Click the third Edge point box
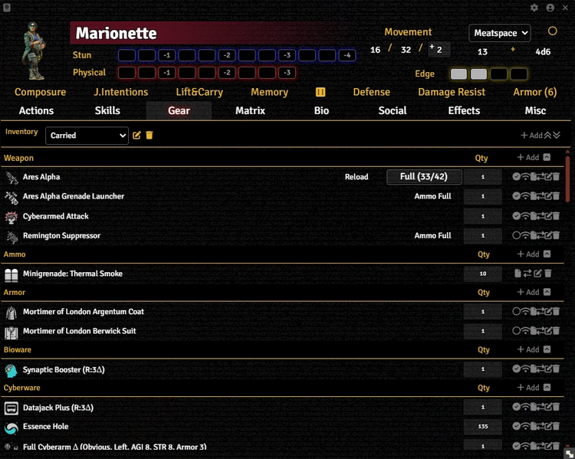 click(498, 74)
